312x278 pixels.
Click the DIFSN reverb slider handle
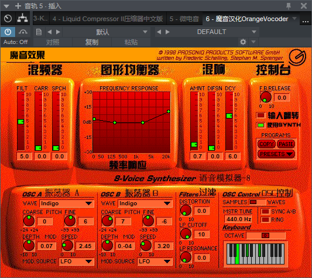click(x=211, y=148)
